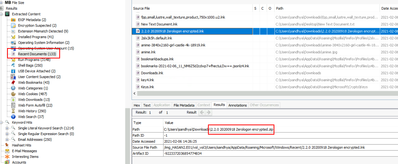
Task: Click the Hashset Hits icon
Action: 7,145
